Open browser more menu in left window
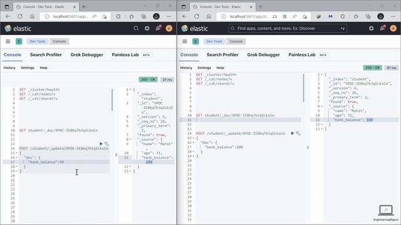The image size is (401, 225). point(169,16)
